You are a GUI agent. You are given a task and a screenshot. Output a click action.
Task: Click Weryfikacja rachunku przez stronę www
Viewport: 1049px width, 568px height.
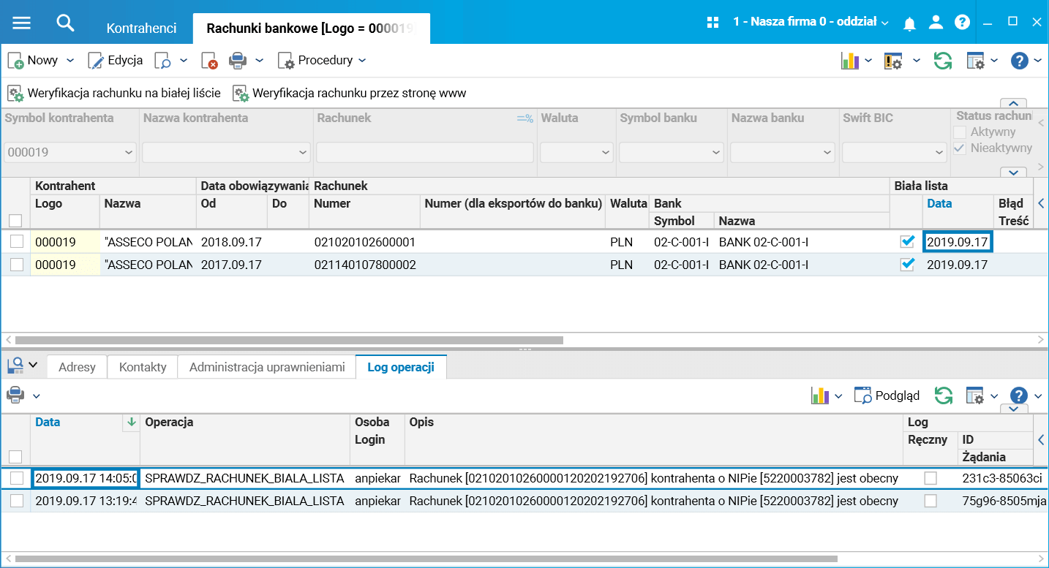point(349,94)
